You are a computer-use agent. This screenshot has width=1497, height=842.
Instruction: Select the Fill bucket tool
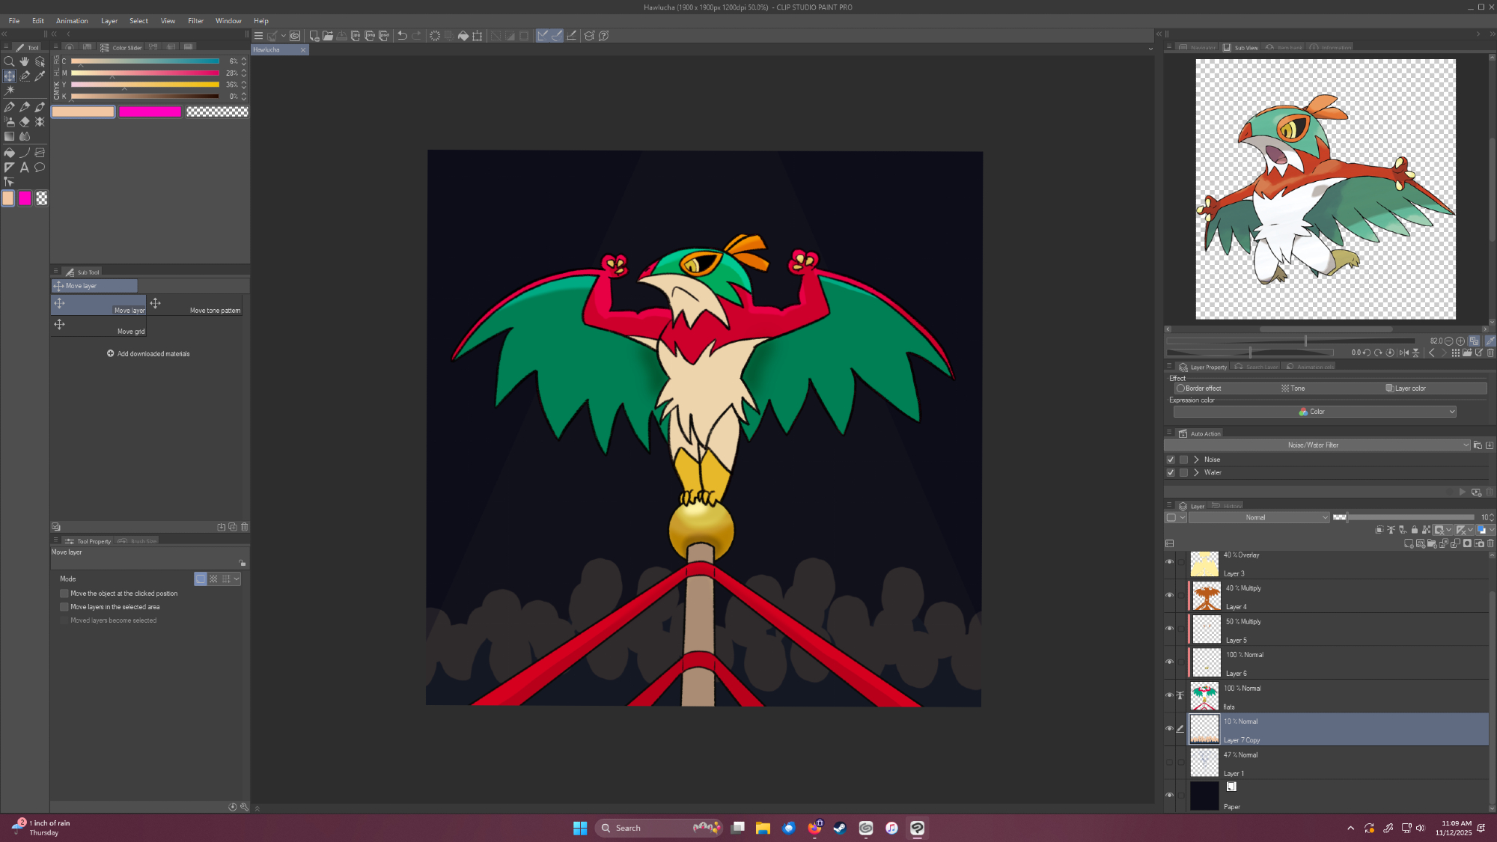click(x=9, y=153)
